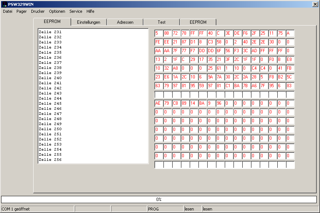Viewport: 320px width, 213px height.
Task: Click the hex field containing DE
Action: tap(238, 33)
